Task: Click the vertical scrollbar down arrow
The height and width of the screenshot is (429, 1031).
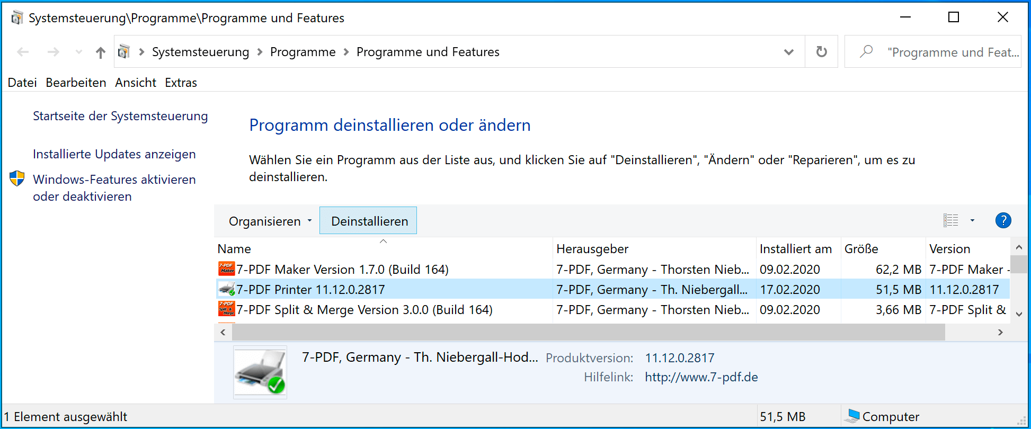Action: click(1019, 314)
